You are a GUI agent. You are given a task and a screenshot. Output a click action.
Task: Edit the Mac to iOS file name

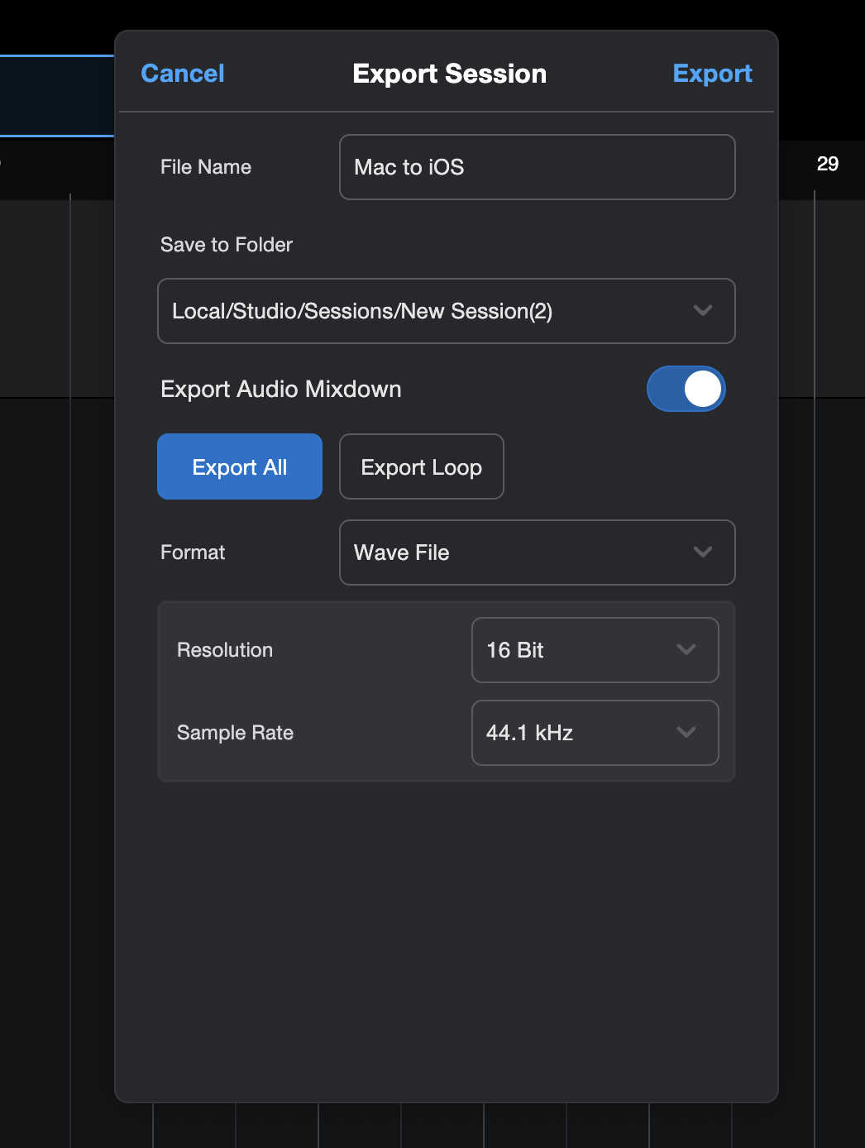[538, 167]
